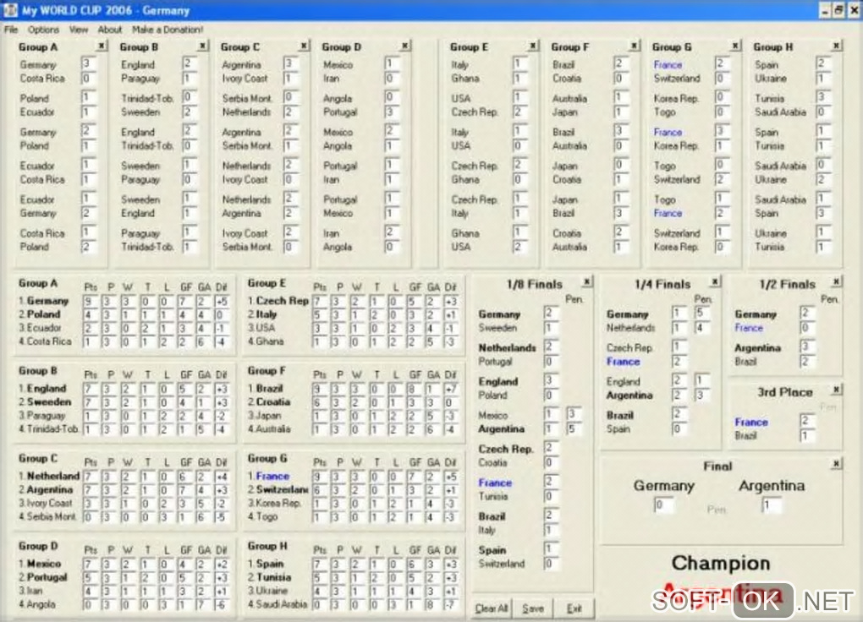Close the 1/2 Finals panel
Screen dimensions: 863x622
[x=836, y=282]
